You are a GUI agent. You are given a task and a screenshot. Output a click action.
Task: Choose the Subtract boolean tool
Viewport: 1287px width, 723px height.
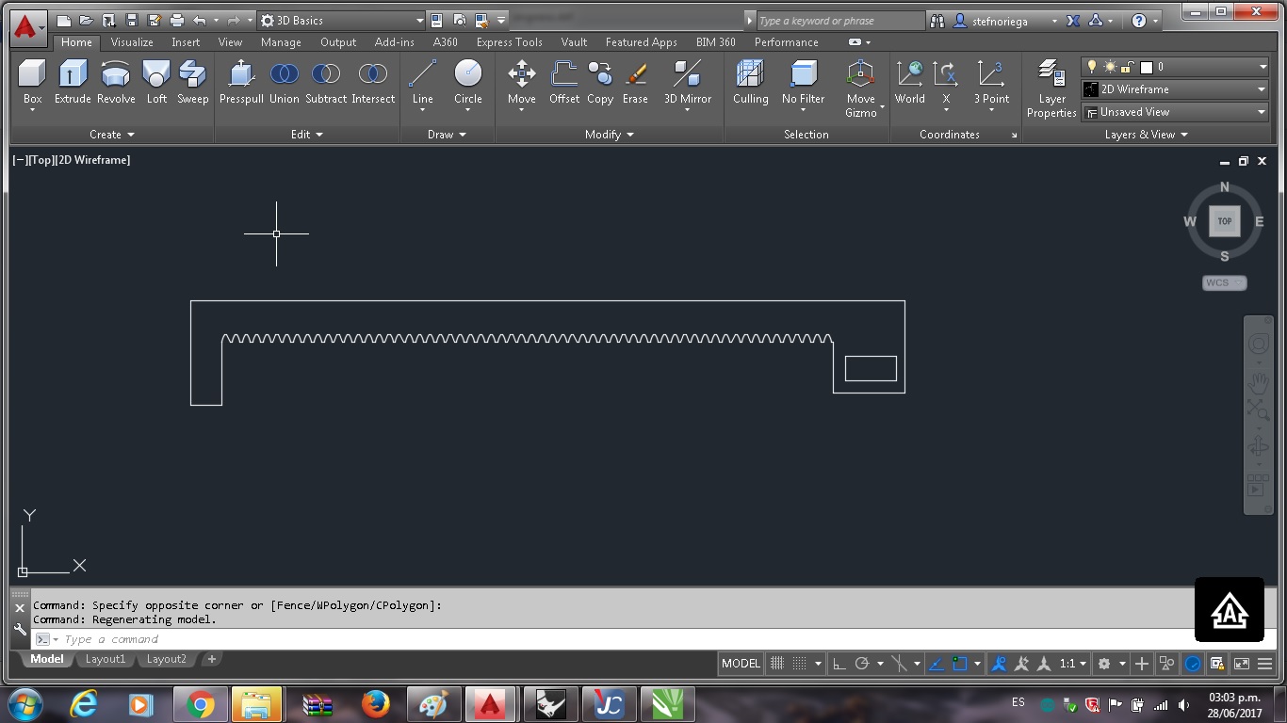[x=326, y=83]
